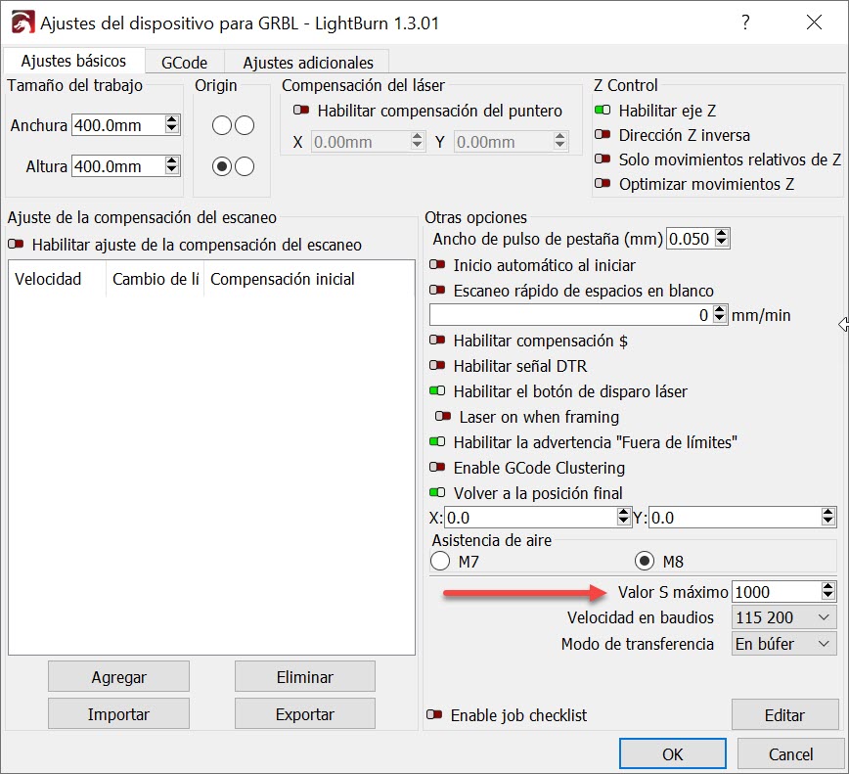Select the Ajustes básicos tab

73,61
